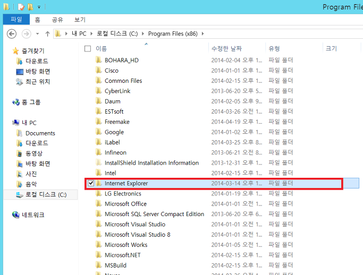This screenshot has width=363, height=275.
Task: Click Program Files (x86) in address bar
Action: pos(173,34)
